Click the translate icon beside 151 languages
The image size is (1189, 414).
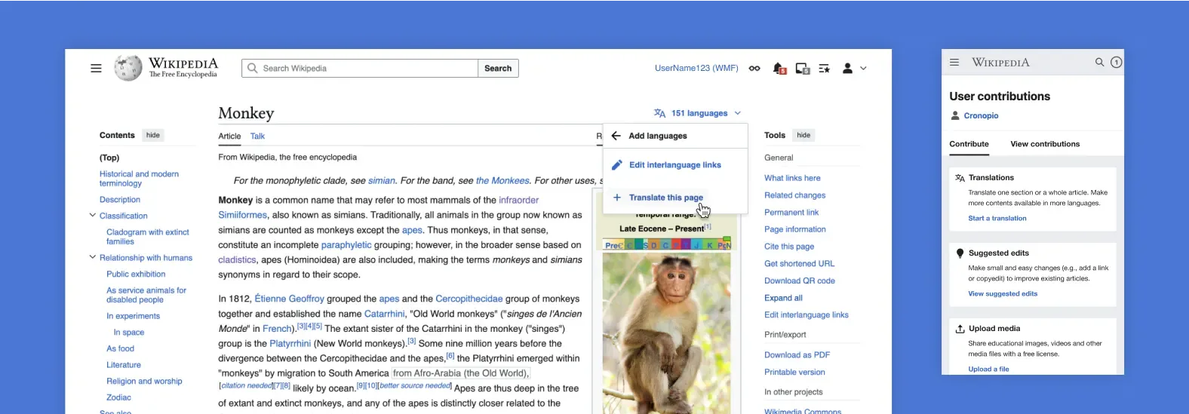pyautogui.click(x=659, y=113)
